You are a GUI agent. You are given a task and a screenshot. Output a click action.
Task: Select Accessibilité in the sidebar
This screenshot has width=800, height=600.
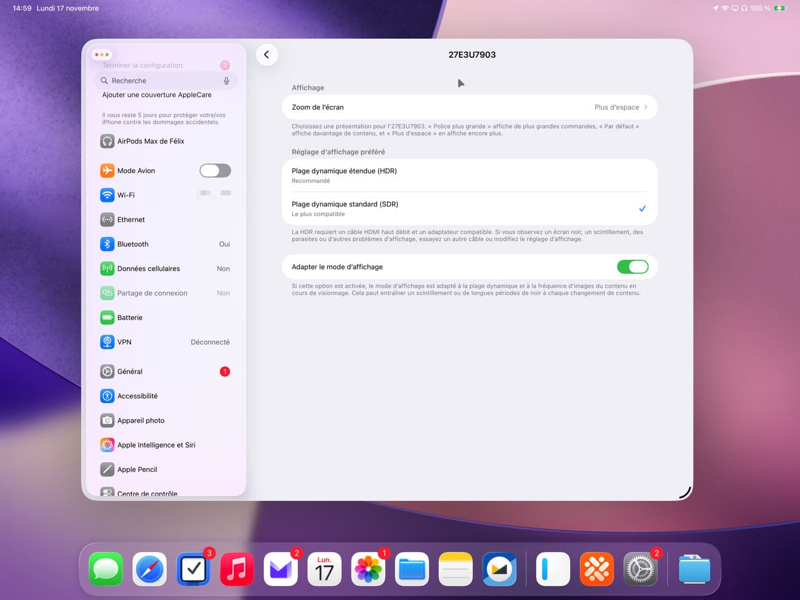[x=165, y=396]
